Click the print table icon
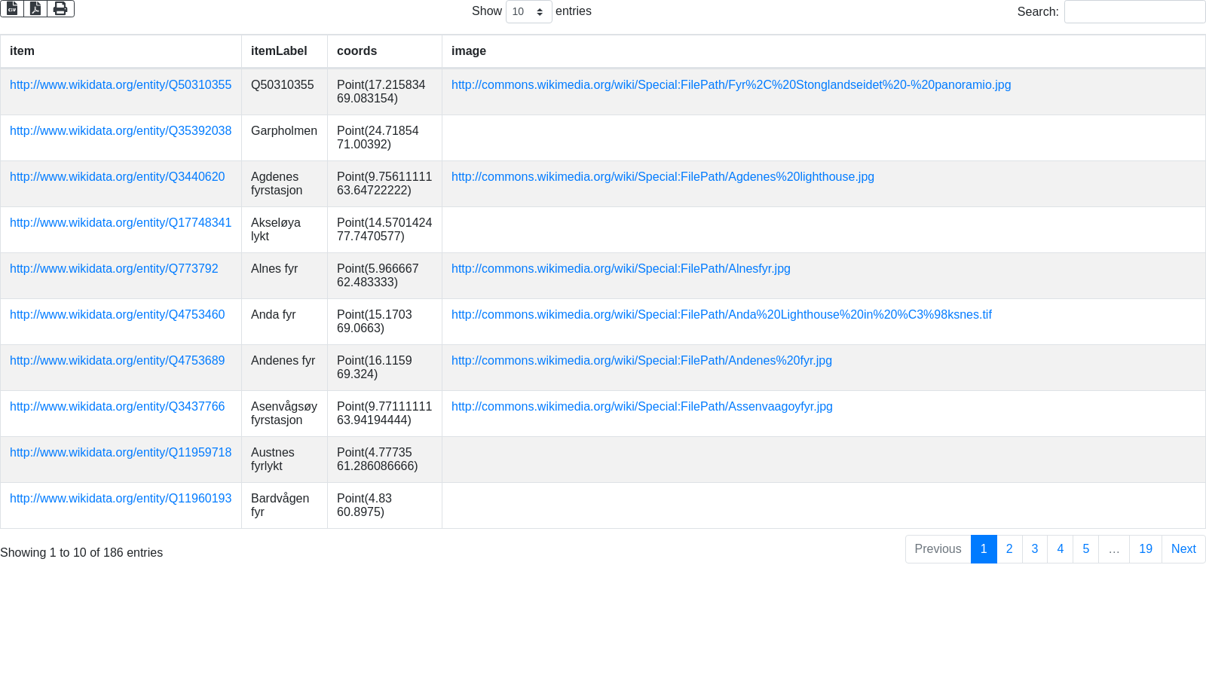1206x678 pixels. [60, 8]
